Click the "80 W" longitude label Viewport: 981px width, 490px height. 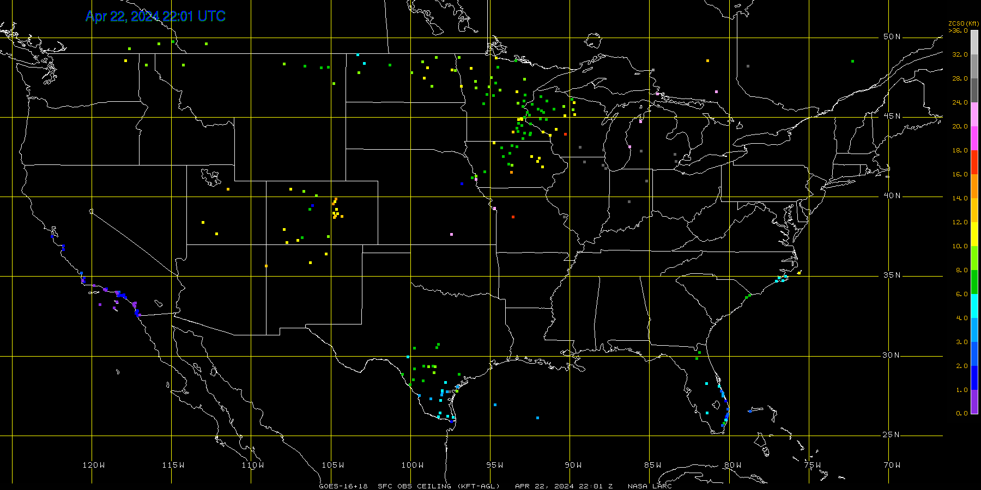click(733, 465)
